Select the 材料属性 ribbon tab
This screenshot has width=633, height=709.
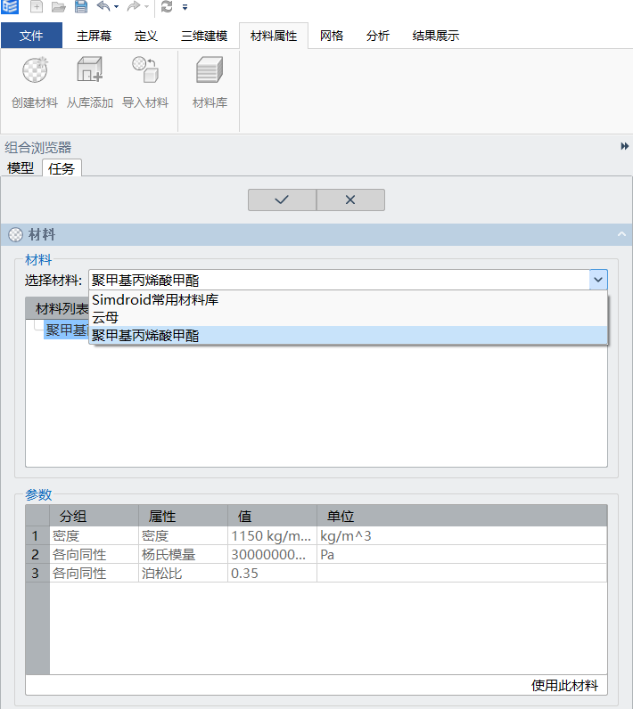point(274,36)
